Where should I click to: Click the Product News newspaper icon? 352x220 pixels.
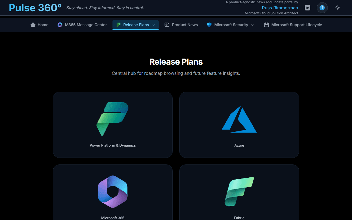point(167,25)
